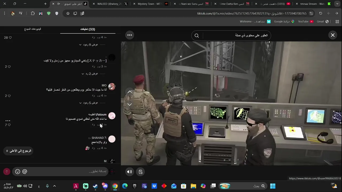Reply to Fatoum's comment
Image resolution: width=342 pixels, height=192 pixels.
click(x=94, y=124)
